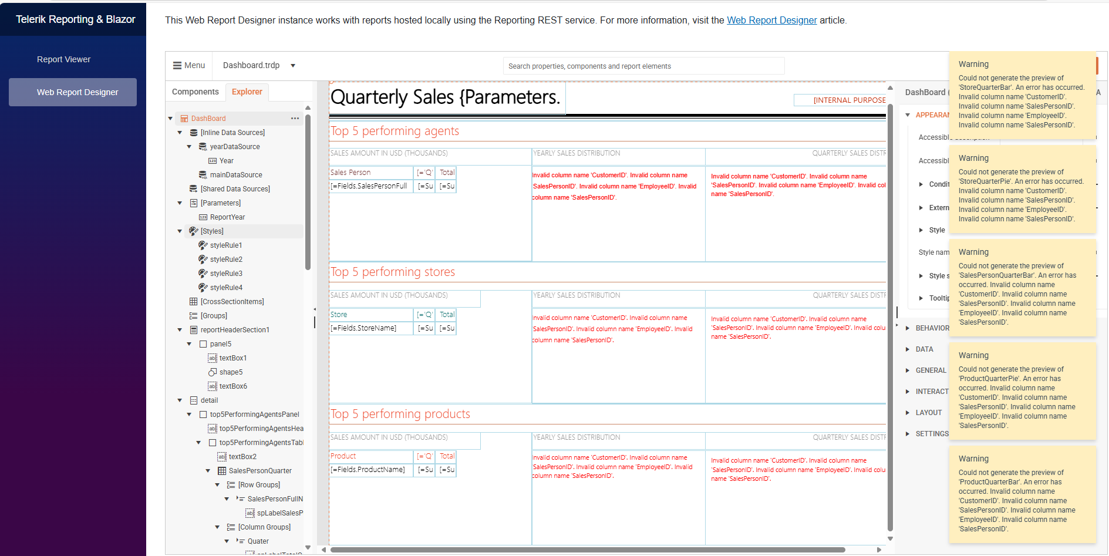
Task: Focus the search properties and components field
Action: tap(643, 66)
